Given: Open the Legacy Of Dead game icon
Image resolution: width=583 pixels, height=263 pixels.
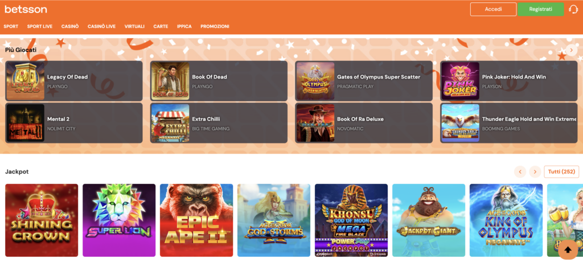Looking at the screenshot, I should click(x=25, y=81).
